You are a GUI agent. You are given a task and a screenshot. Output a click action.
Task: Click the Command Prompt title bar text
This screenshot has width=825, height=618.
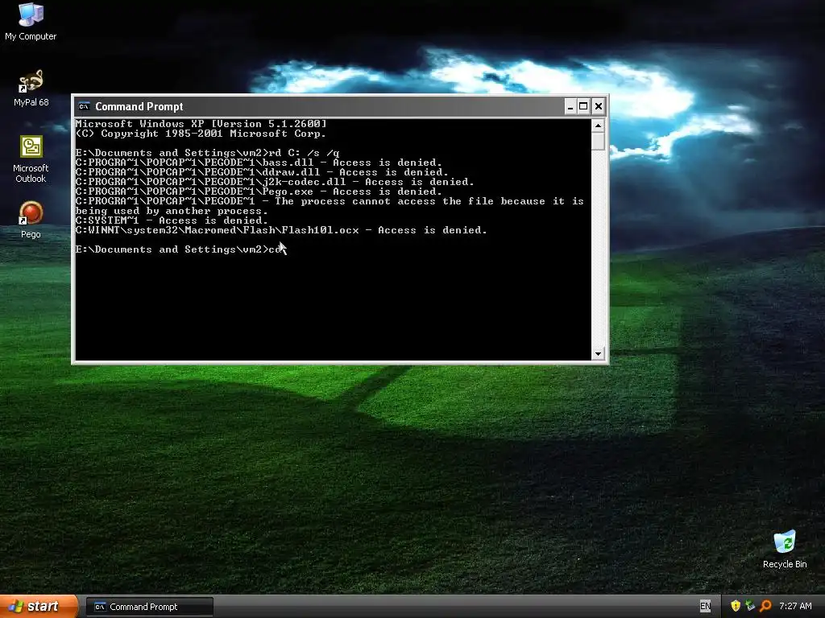point(139,107)
